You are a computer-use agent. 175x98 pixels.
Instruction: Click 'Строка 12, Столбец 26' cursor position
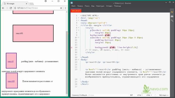pyautogui.click(x=79, y=95)
